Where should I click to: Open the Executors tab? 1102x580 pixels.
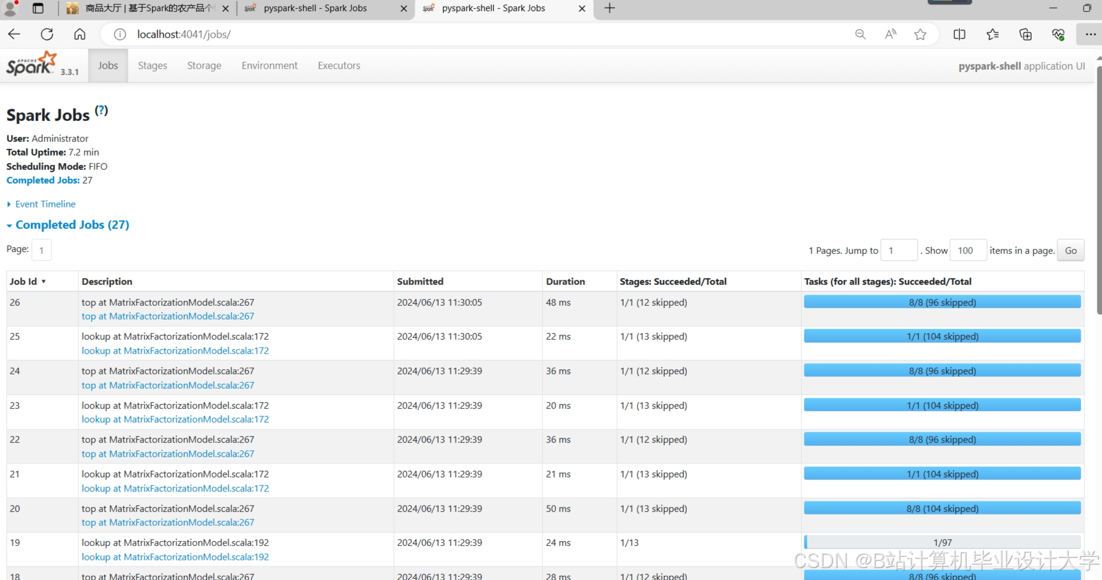338,66
